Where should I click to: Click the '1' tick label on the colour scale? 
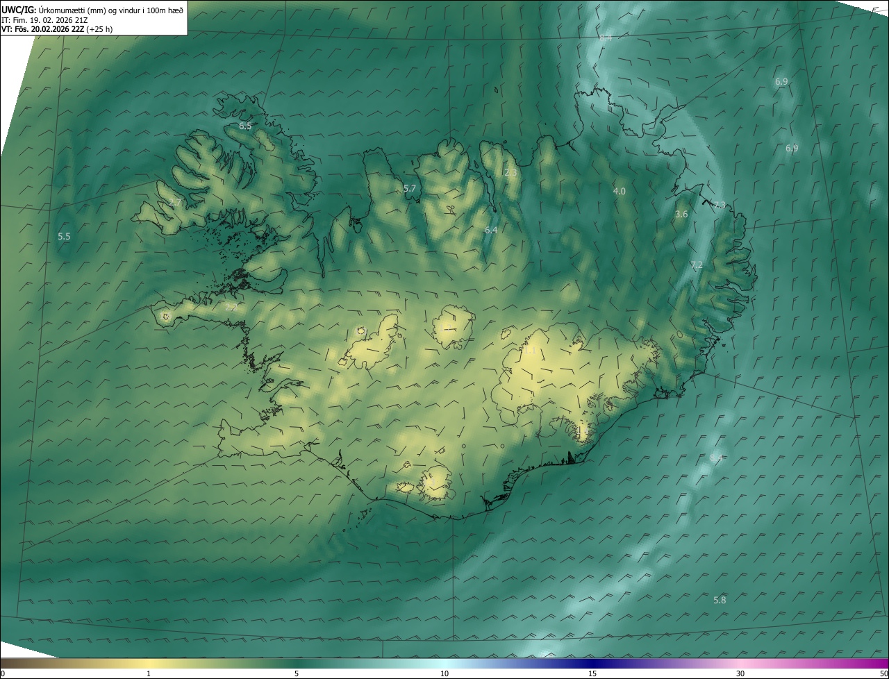pos(149,673)
